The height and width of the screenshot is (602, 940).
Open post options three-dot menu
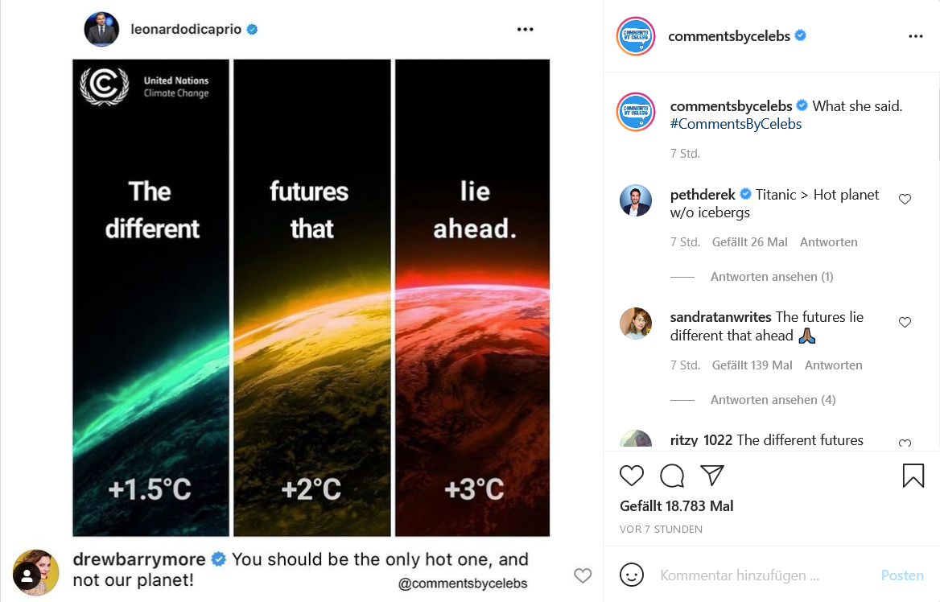(x=915, y=36)
